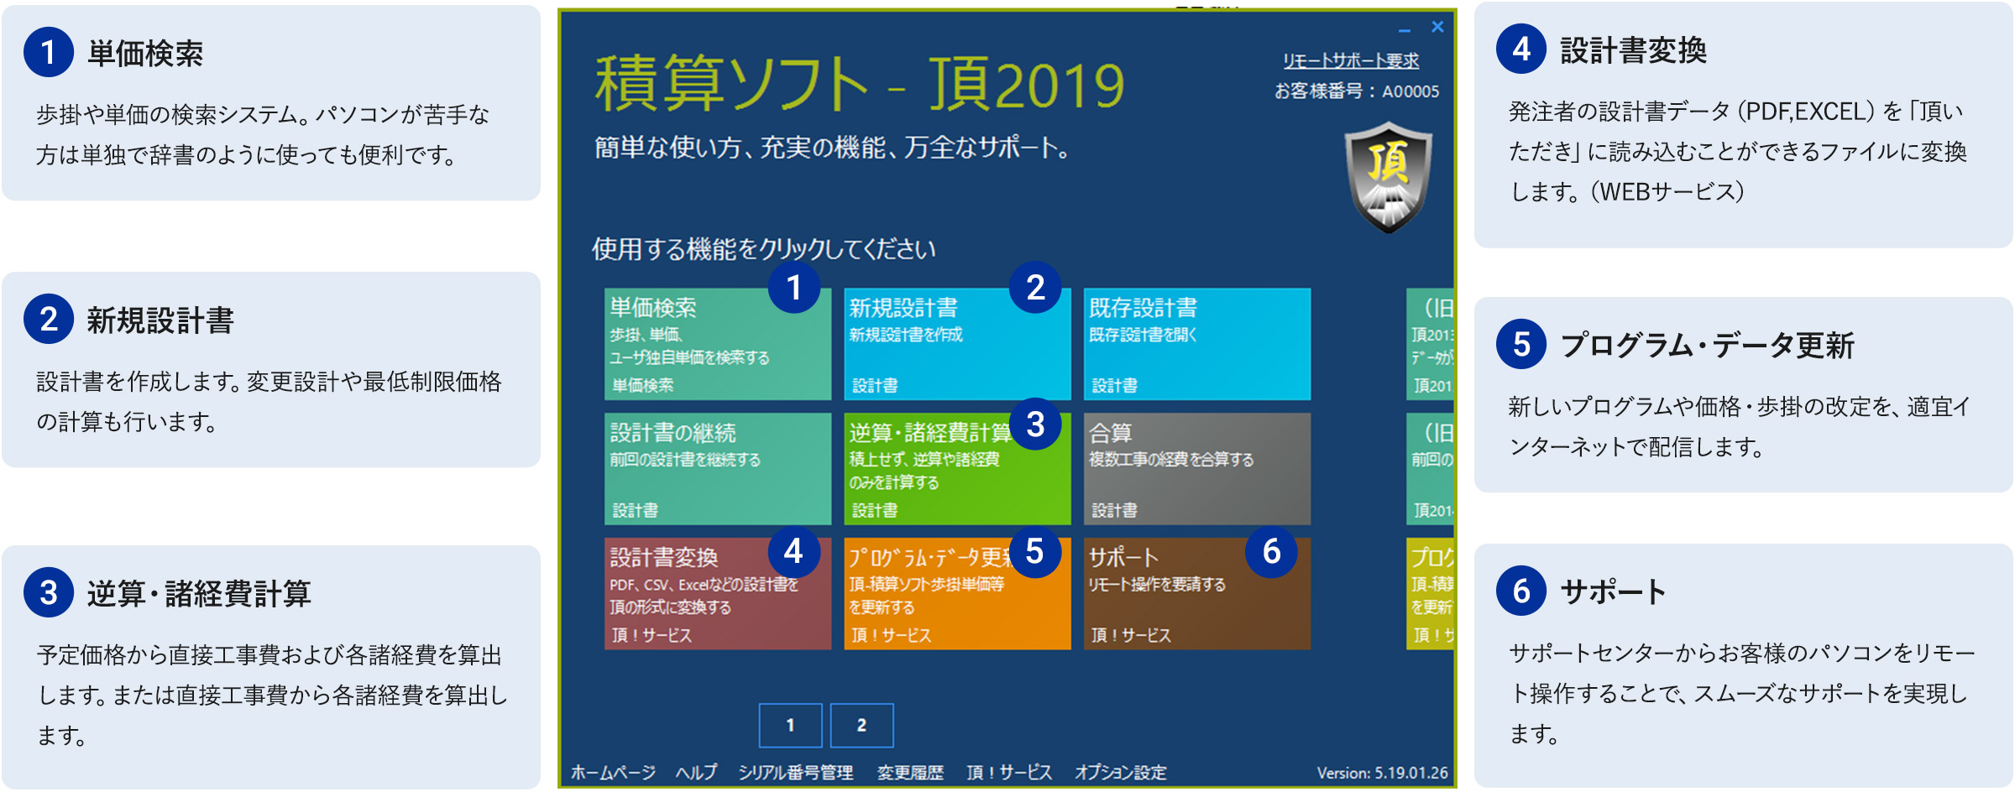Open 頂！サービス in the bottom menu

click(x=1008, y=772)
